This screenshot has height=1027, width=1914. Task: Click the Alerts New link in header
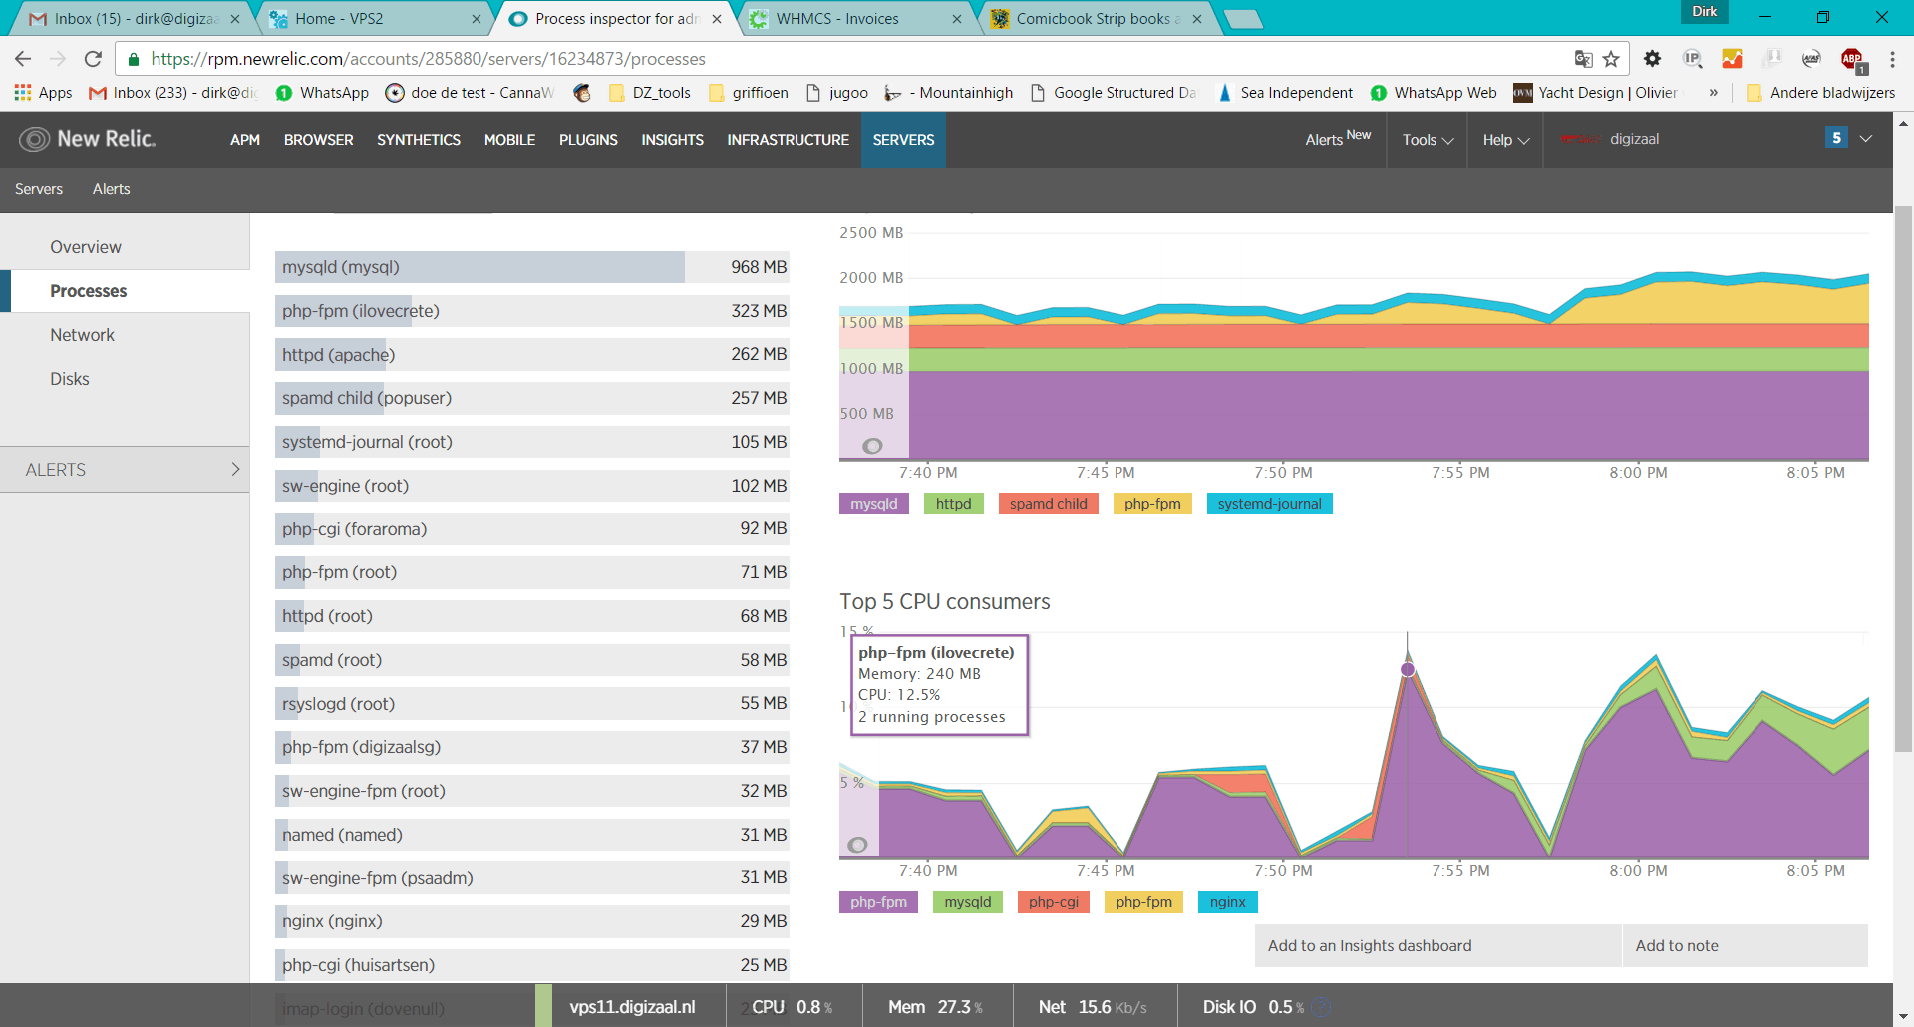point(1338,139)
